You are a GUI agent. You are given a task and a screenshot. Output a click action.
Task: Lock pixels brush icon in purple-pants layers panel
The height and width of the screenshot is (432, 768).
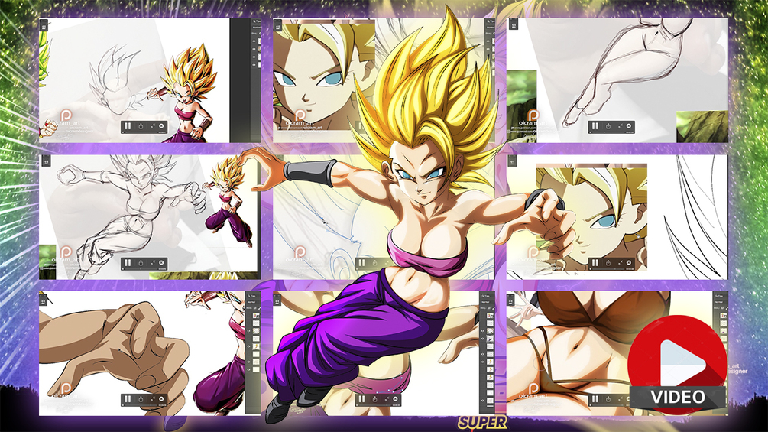pos(494,307)
